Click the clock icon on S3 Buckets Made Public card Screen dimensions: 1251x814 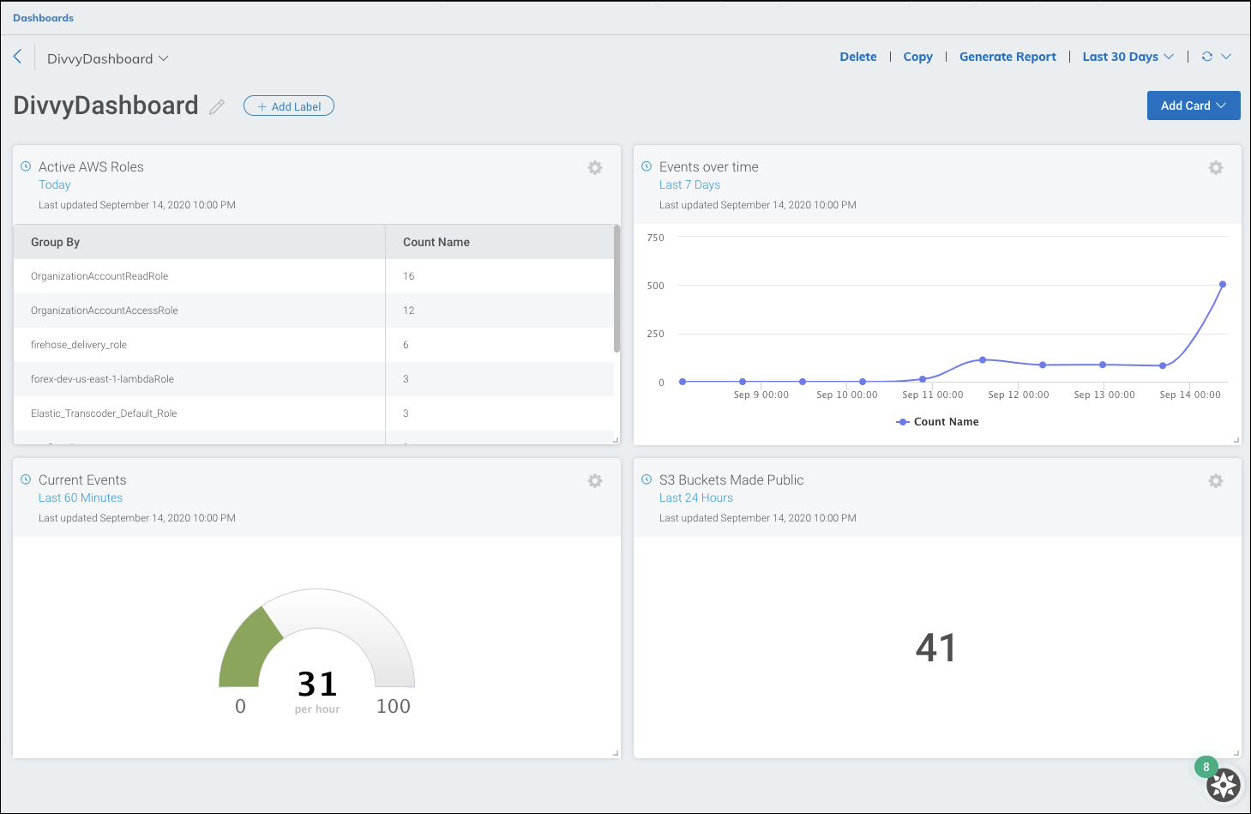point(647,479)
